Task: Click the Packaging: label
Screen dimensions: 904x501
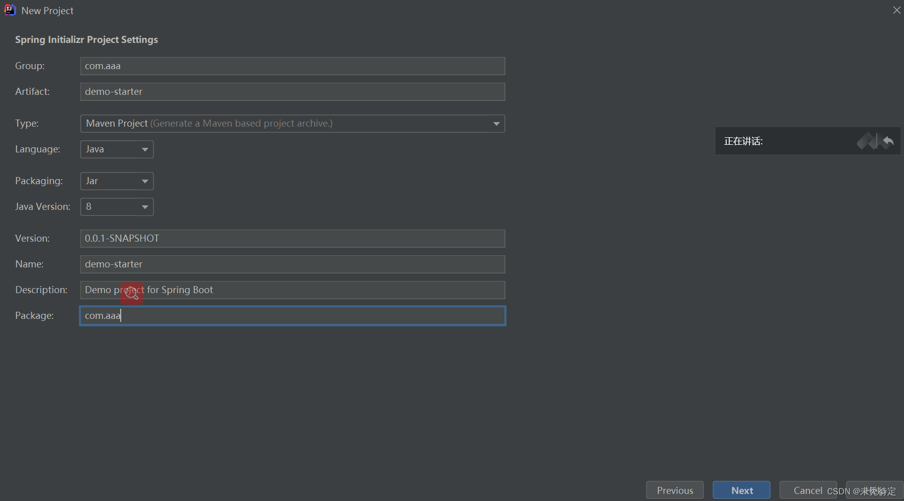Action: (39, 181)
